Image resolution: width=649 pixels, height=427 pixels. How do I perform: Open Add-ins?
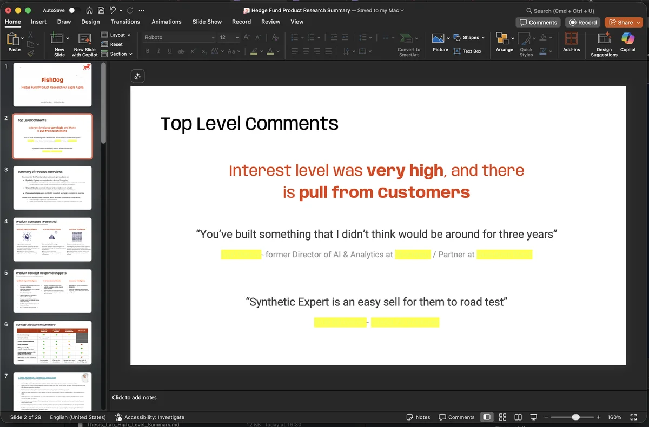pos(571,43)
